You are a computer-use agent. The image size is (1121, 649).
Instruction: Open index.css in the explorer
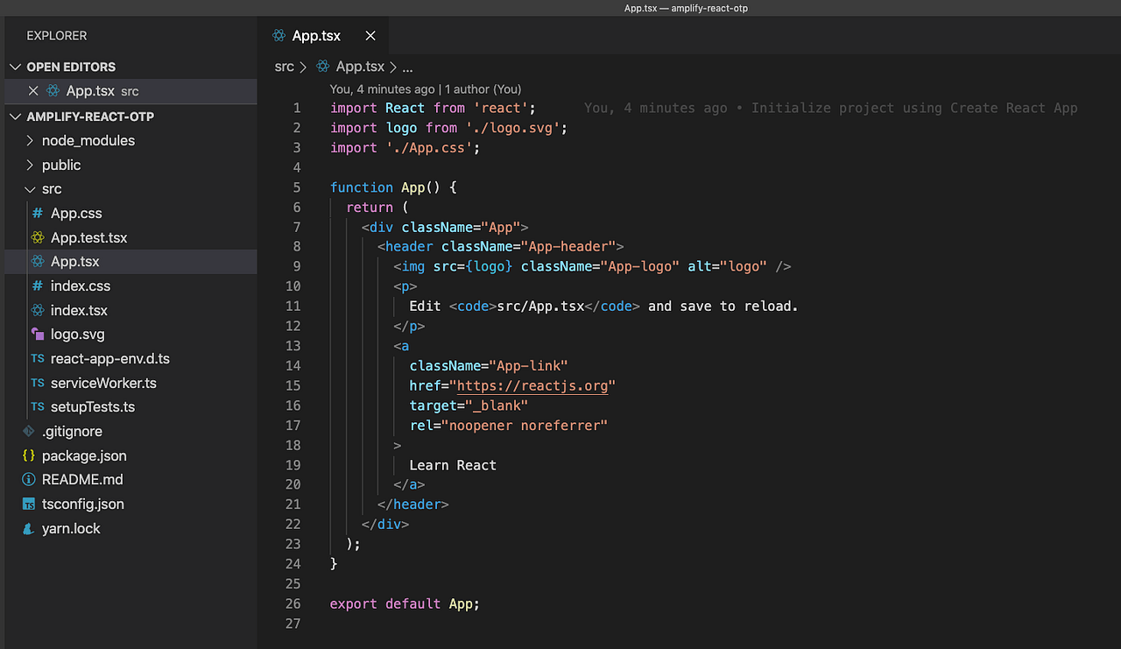pos(81,286)
